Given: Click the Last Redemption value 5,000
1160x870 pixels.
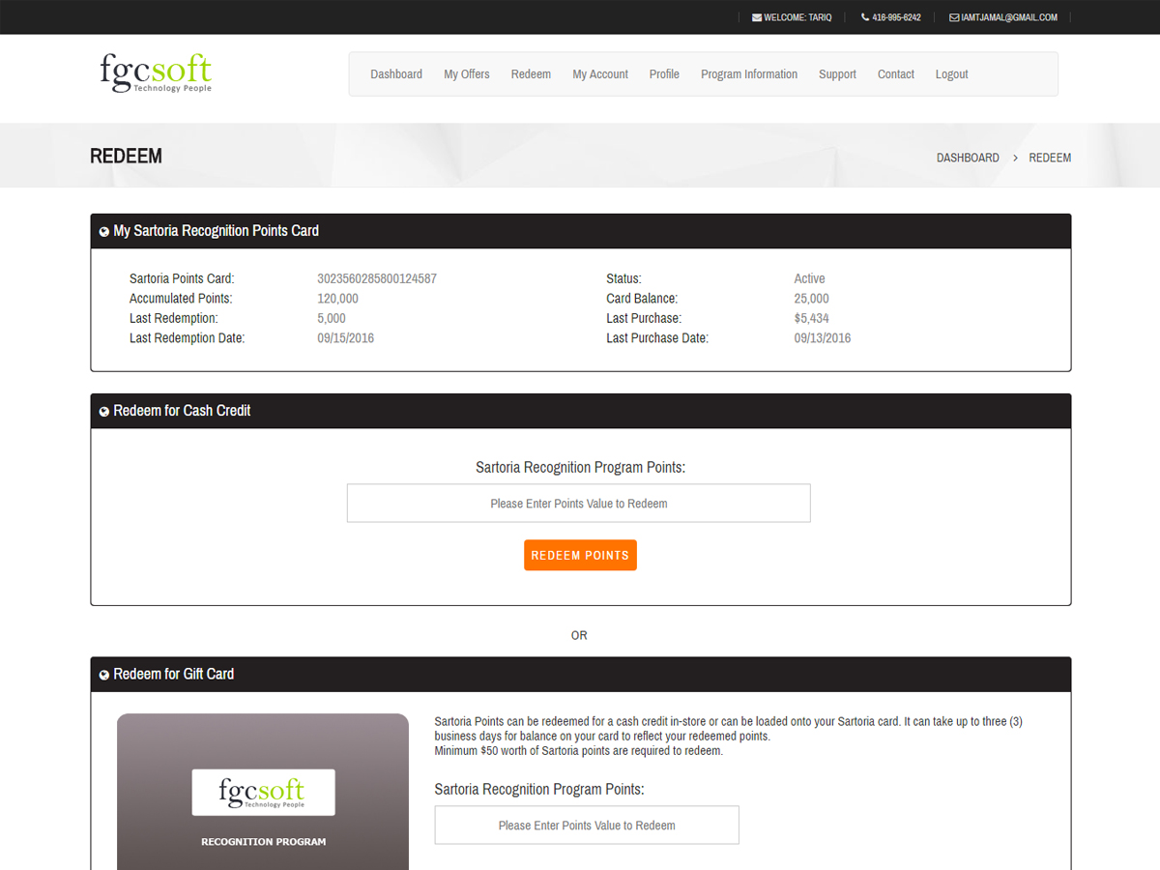Looking at the screenshot, I should [x=332, y=318].
